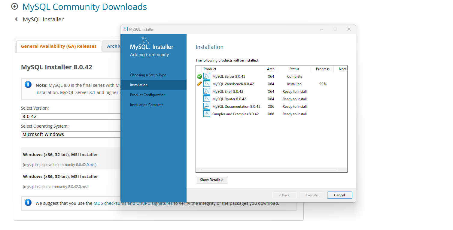Click the MySQL Documentation 8.0.42 row name
Image resolution: width=453 pixels, height=230 pixels.
[x=236, y=107]
